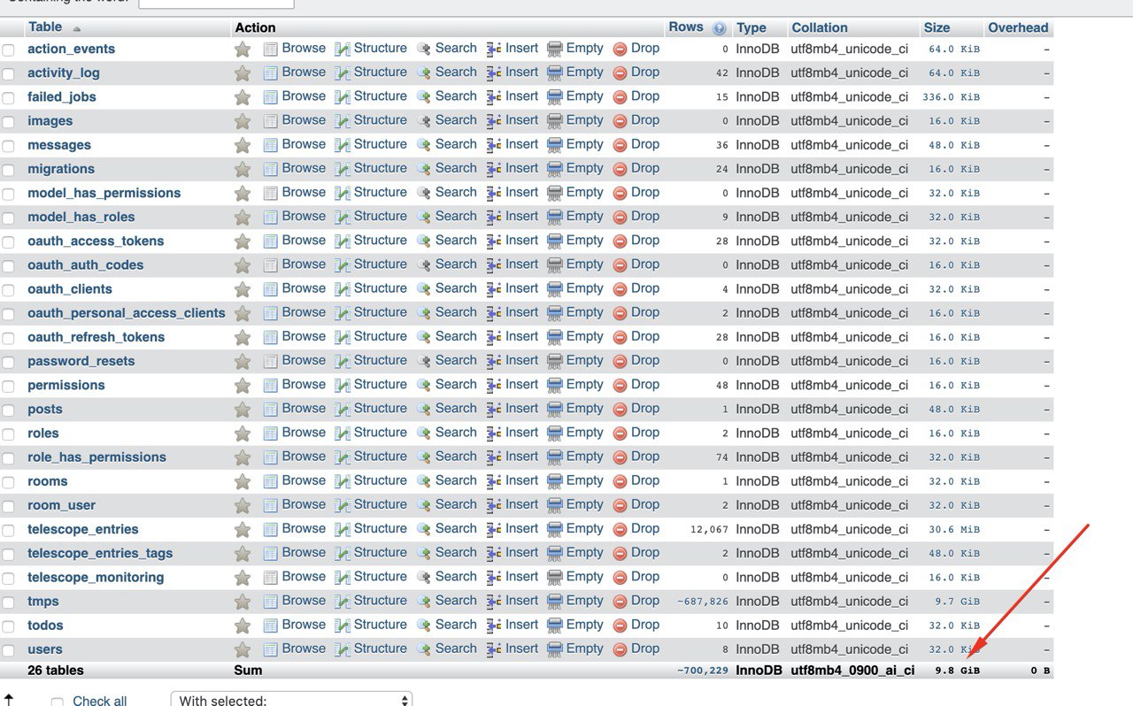
Task: Open Structure icon for telescope_entries
Action: 343,529
